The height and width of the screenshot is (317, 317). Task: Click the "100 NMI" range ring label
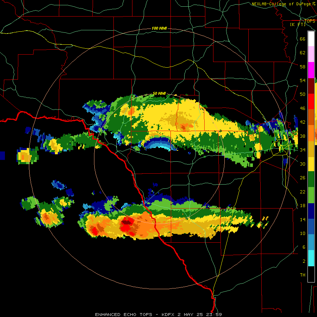click(x=159, y=28)
